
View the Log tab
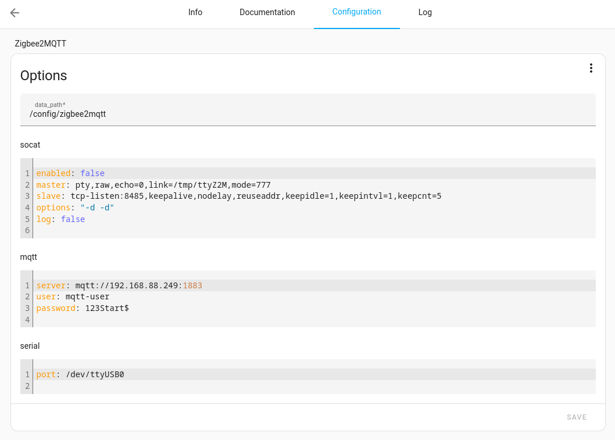(x=425, y=12)
